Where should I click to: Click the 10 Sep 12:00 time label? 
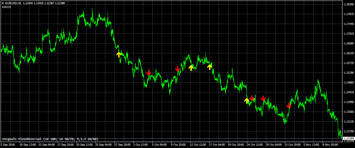[x=28, y=145]
